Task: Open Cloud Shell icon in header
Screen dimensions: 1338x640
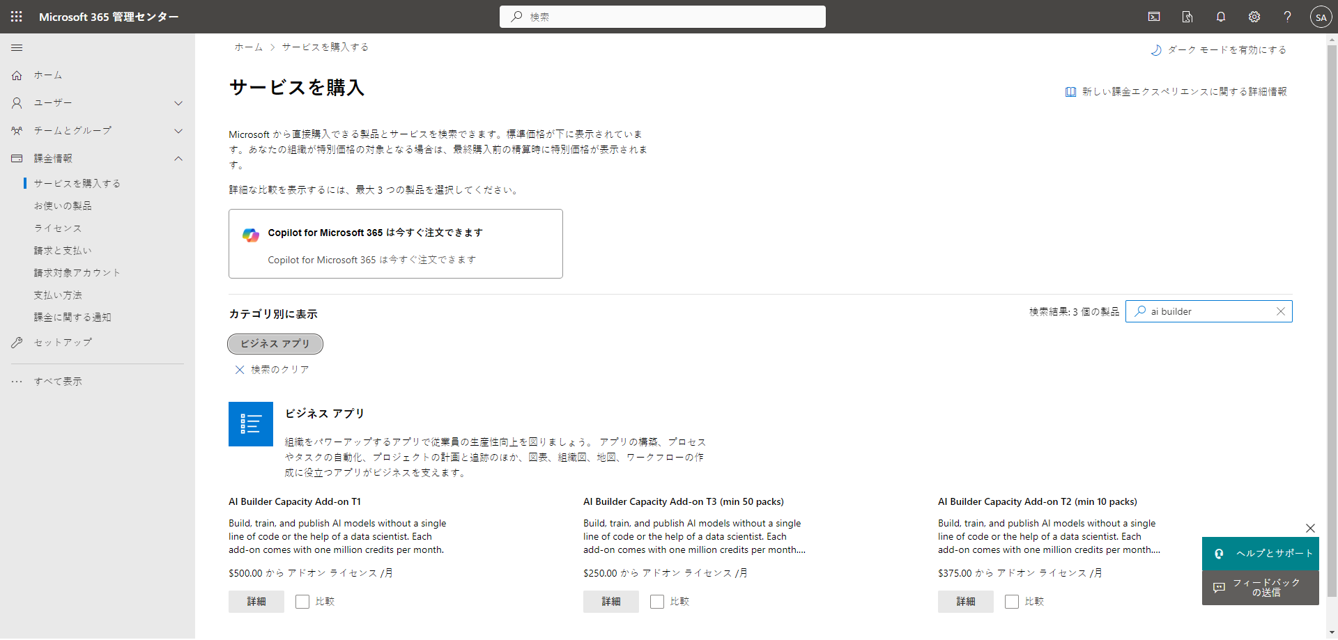Action: (x=1154, y=17)
